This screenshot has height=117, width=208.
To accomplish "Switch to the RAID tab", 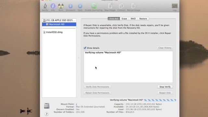I will [x=133, y=19].
